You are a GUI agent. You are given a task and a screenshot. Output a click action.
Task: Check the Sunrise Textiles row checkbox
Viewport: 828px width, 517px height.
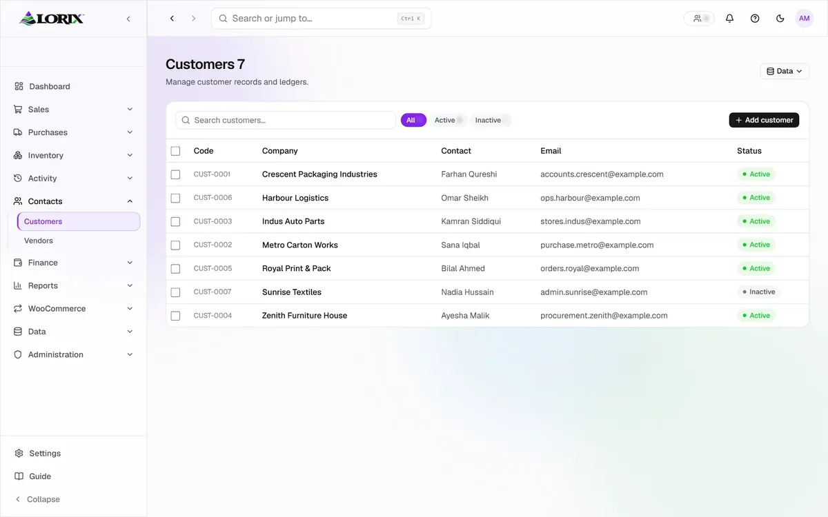(x=175, y=292)
